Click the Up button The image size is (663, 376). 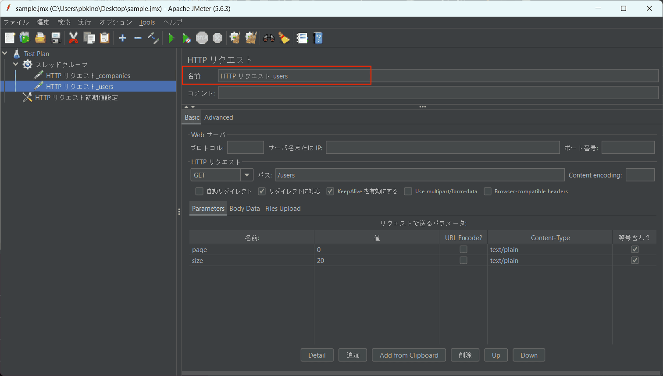[496, 355]
